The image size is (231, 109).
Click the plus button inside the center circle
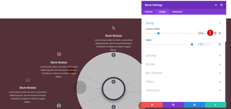[x=113, y=82]
